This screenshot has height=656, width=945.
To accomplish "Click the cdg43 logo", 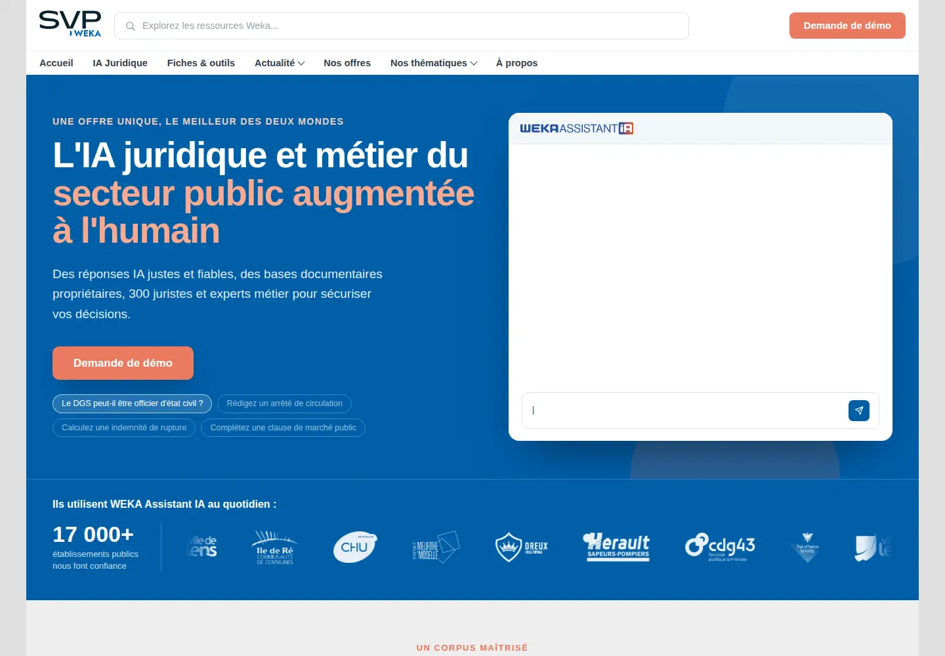I will [720, 547].
